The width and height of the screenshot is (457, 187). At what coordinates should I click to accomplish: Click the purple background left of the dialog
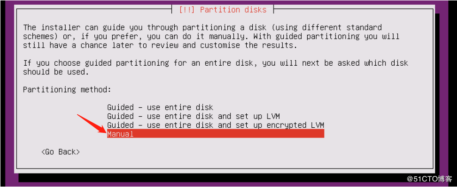[6, 93]
